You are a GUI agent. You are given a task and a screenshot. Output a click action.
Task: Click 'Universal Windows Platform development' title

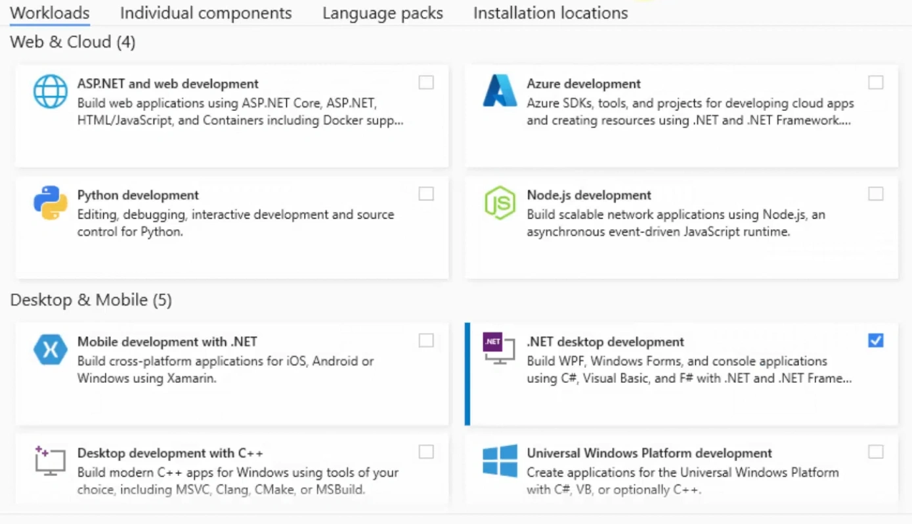[649, 454]
